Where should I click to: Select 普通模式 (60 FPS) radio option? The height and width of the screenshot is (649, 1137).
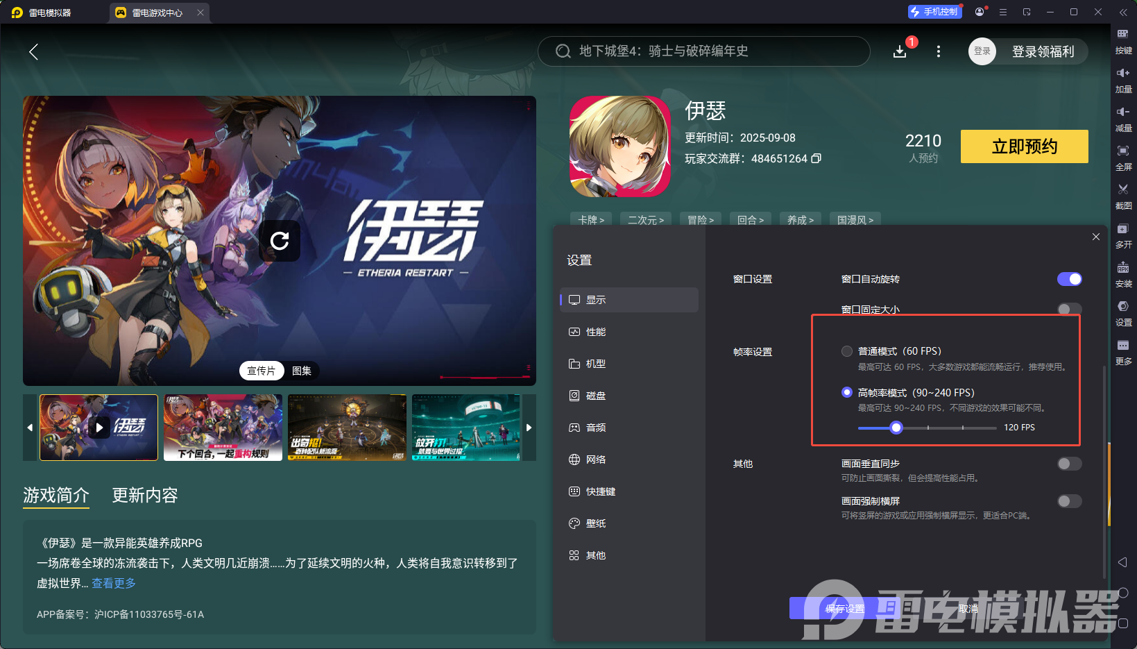coord(847,351)
